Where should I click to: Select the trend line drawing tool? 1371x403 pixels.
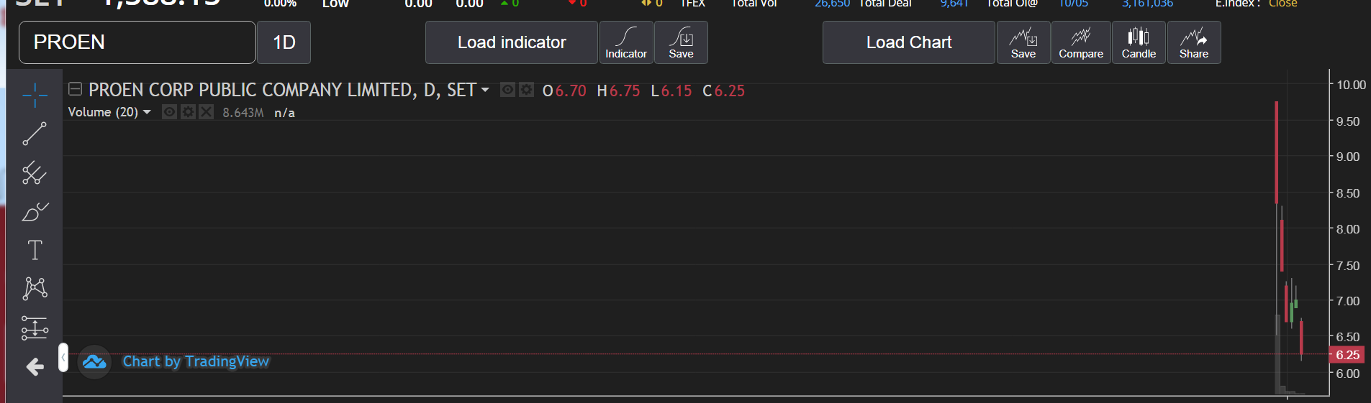click(x=35, y=134)
